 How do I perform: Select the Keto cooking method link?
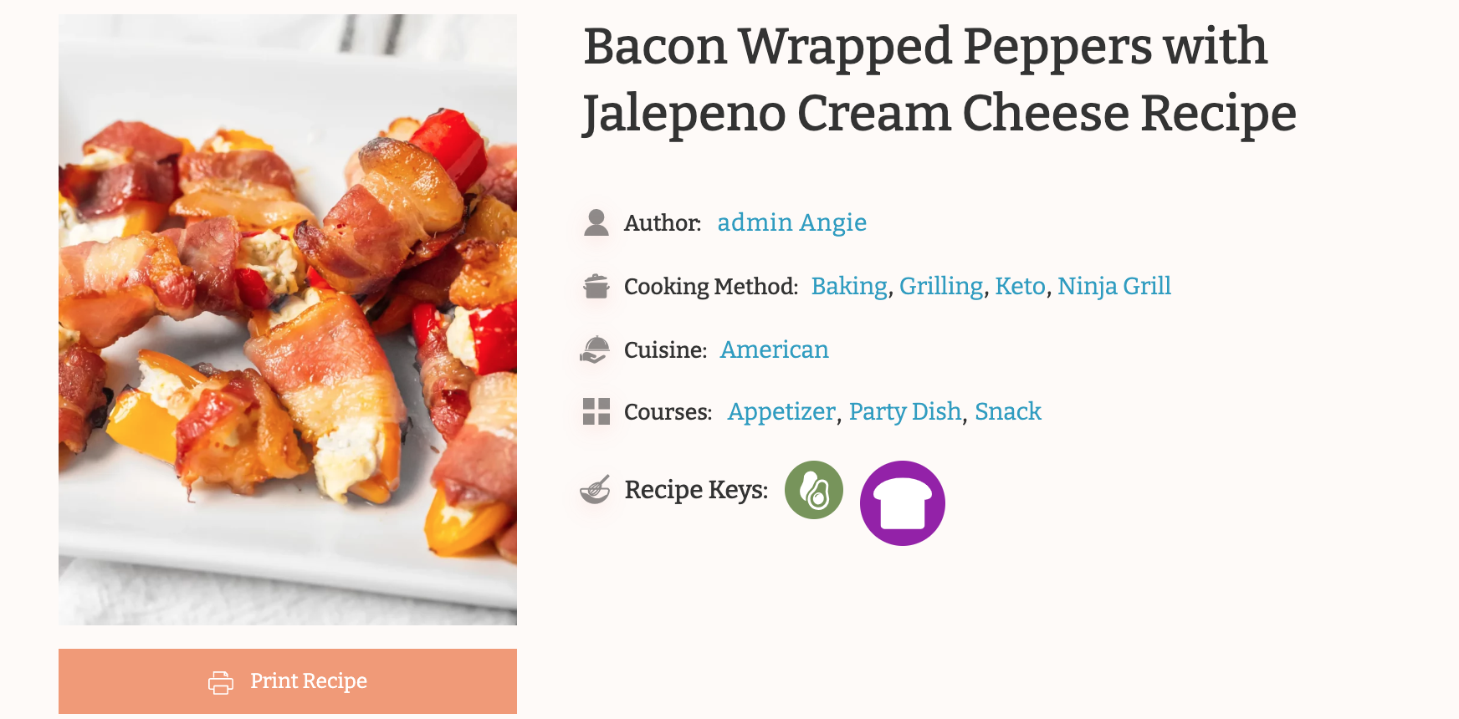coord(1020,286)
